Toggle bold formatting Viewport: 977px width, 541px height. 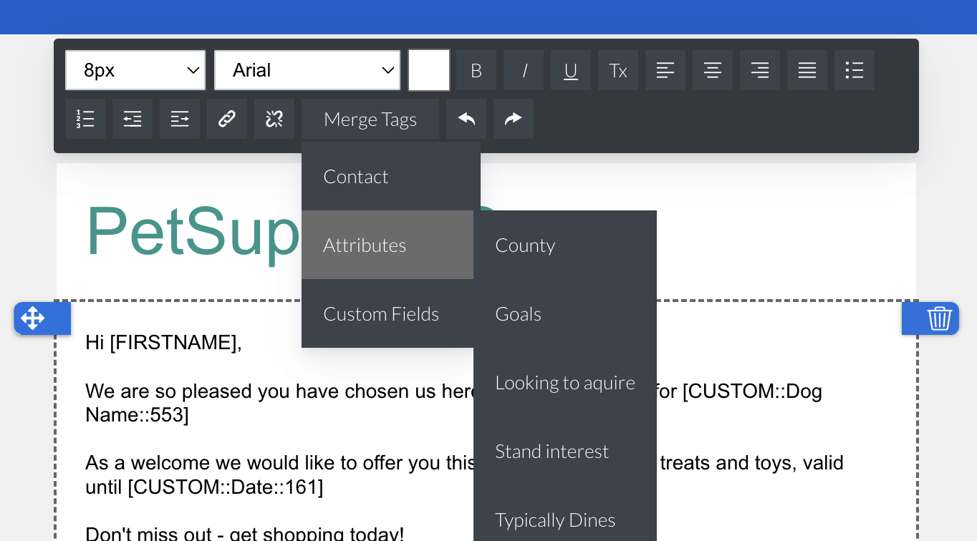point(476,70)
